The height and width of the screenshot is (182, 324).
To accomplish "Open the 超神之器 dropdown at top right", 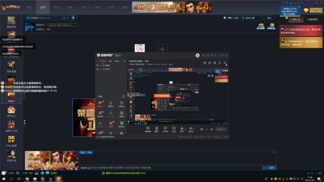I will [251, 18].
